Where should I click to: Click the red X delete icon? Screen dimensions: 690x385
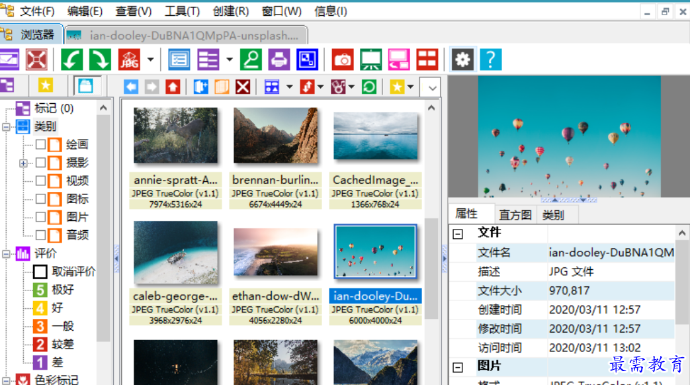[243, 87]
